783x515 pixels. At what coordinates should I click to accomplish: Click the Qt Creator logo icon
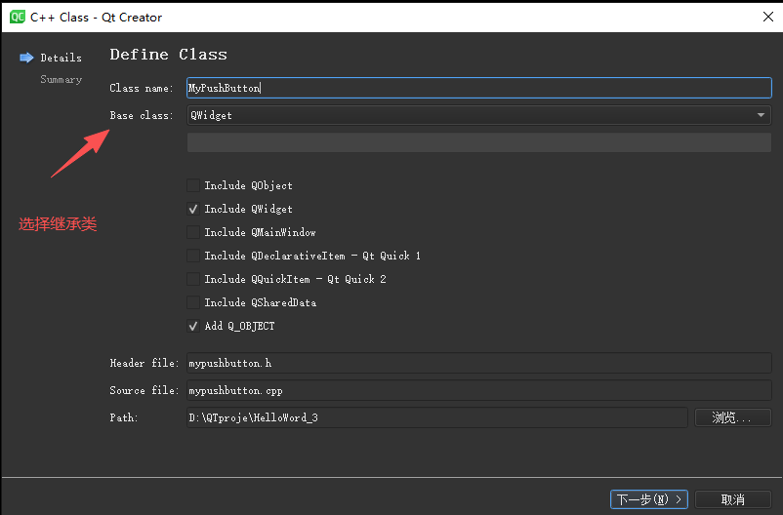click(x=17, y=17)
